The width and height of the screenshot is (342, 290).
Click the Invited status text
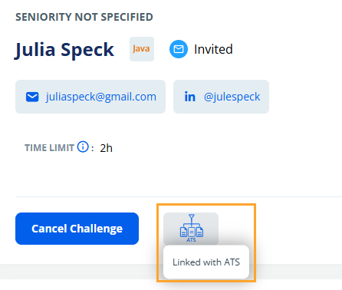click(213, 49)
